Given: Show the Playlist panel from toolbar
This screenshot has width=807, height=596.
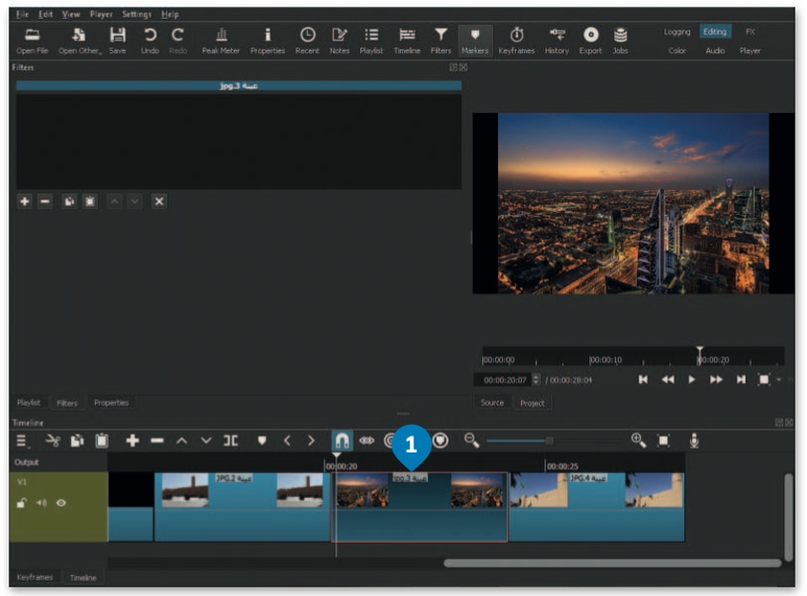Looking at the screenshot, I should pos(371,41).
